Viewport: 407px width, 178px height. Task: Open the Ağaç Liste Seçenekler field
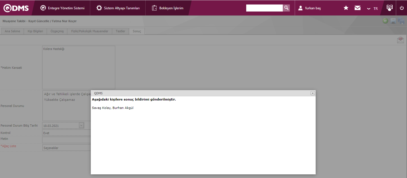pos(67,148)
